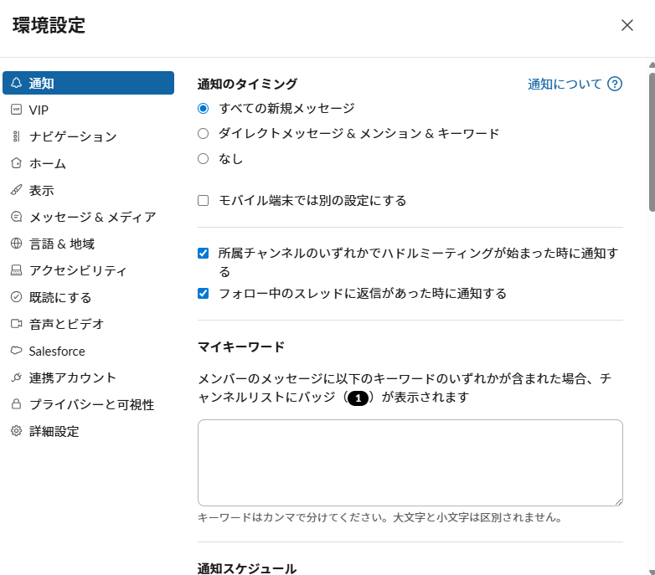This screenshot has height=575, width=655.
Task: Open the アクセシビリティ settings section
Action: coord(78,270)
